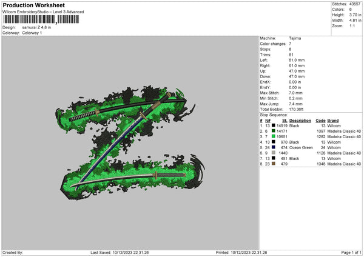
Task: Select the navy Ocean Green swatch
Action: (x=274, y=147)
